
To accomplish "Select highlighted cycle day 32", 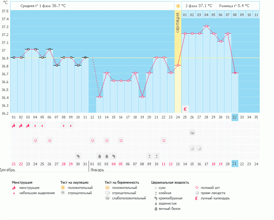I will 235,117.
